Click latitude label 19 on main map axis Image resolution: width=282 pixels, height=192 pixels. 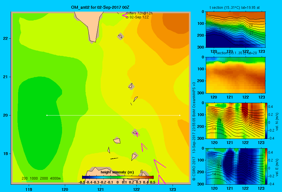tap(6, 154)
